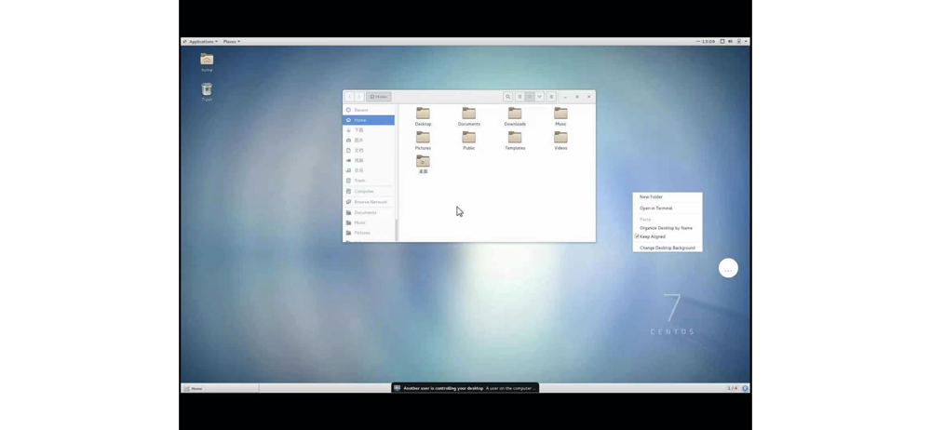Screen dimensions: 931x430
Task: Click the workspace switcher showing 1 / 4
Action: click(733, 388)
